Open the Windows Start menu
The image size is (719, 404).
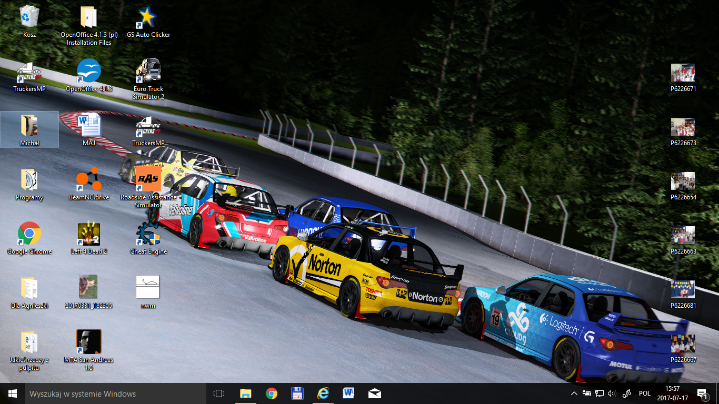click(13, 393)
